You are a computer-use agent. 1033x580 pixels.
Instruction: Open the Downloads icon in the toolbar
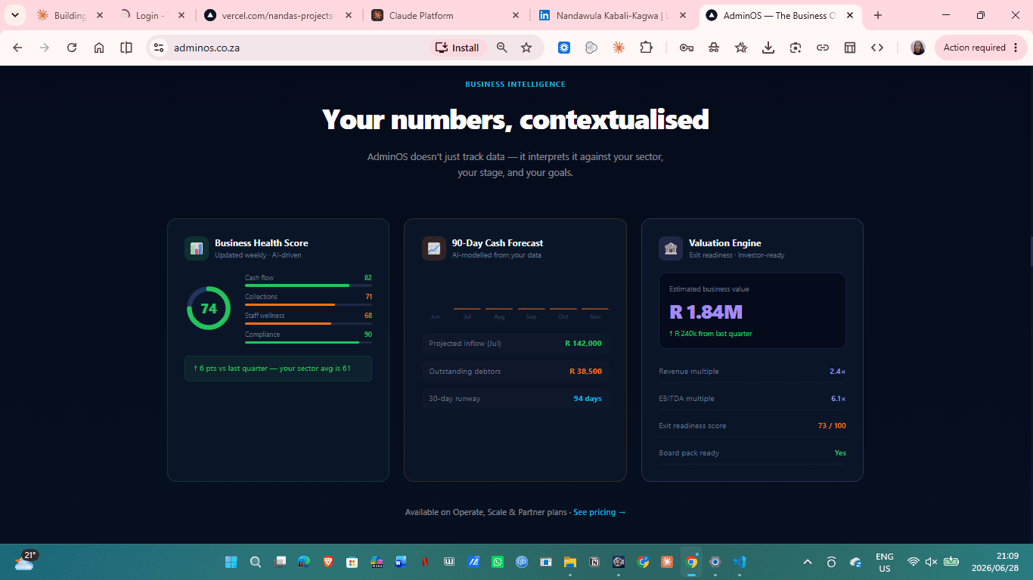click(768, 48)
